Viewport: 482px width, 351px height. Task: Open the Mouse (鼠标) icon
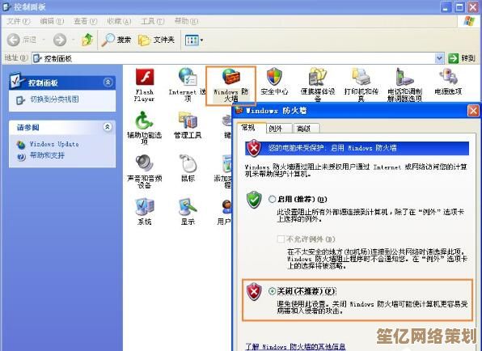click(188, 168)
